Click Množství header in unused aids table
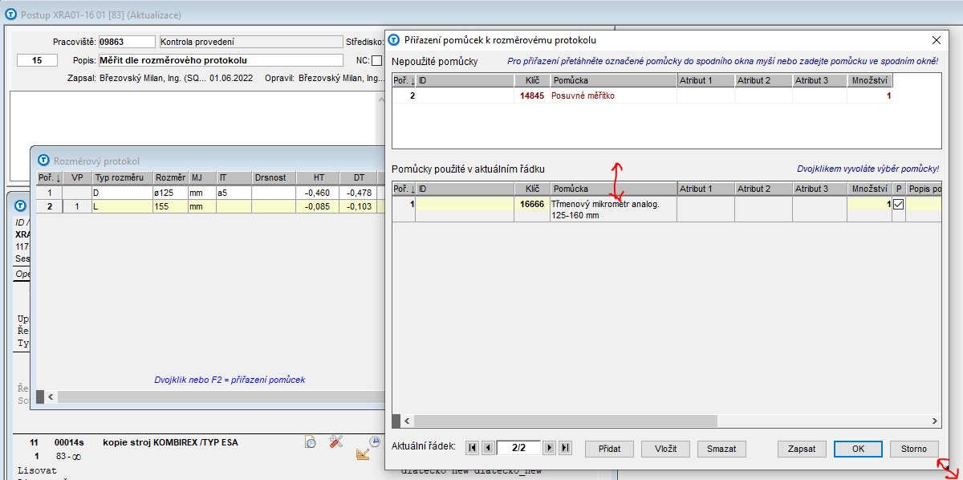The image size is (963, 480). [870, 80]
